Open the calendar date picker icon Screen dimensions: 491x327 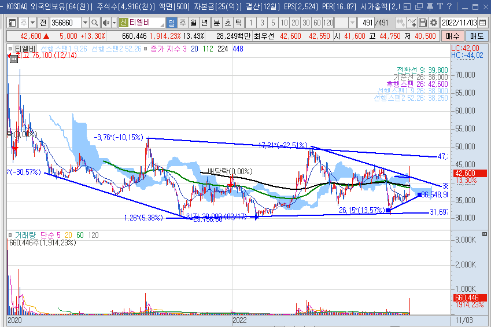point(482,23)
